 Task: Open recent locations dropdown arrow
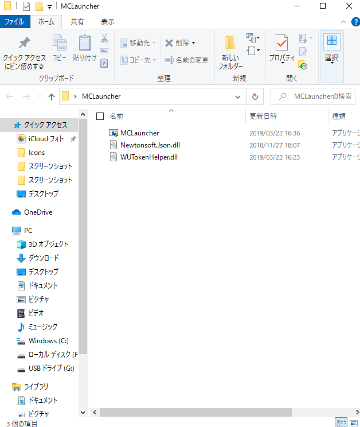pos(40,96)
